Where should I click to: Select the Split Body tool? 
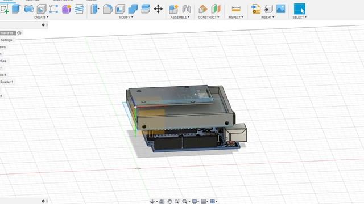[x=146, y=9]
